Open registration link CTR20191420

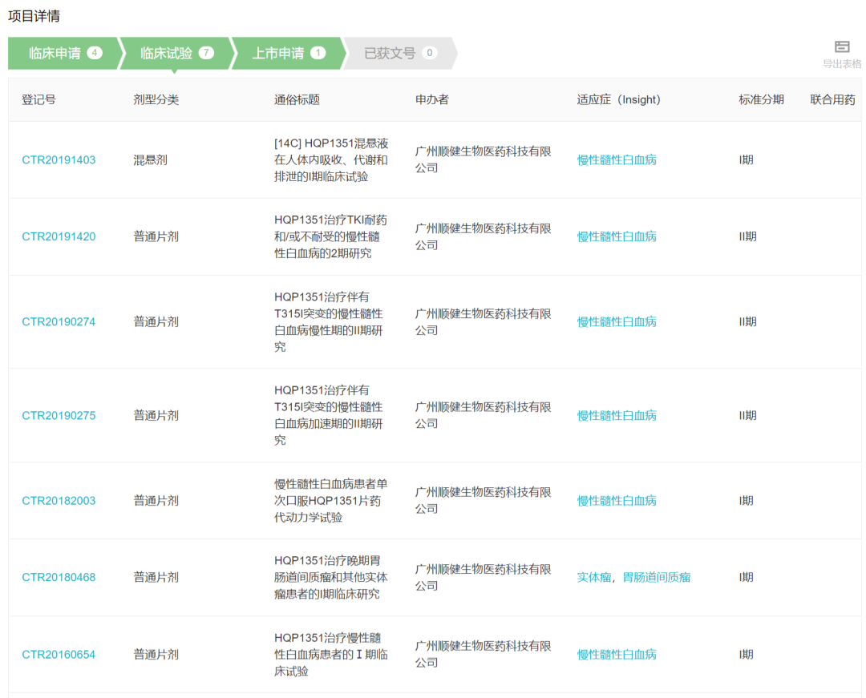click(59, 236)
